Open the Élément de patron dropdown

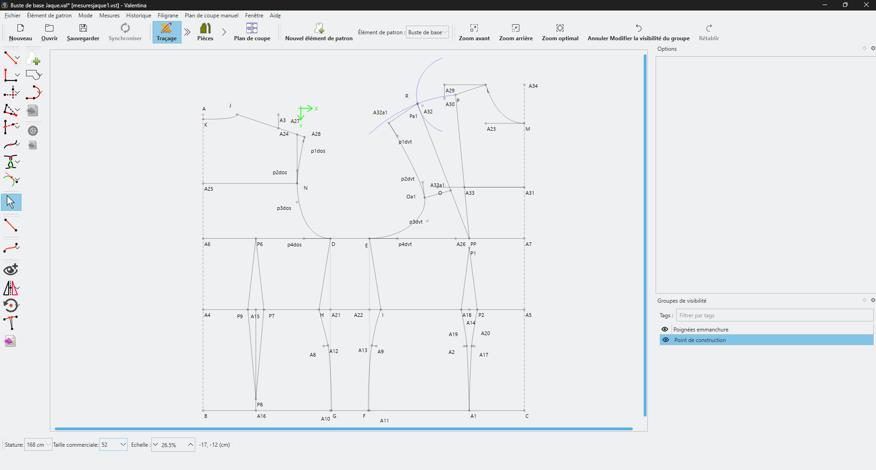pos(427,32)
